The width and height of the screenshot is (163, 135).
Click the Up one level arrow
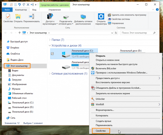pos(20,33)
